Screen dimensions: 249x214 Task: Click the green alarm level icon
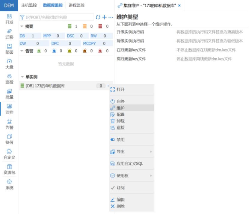39,51
